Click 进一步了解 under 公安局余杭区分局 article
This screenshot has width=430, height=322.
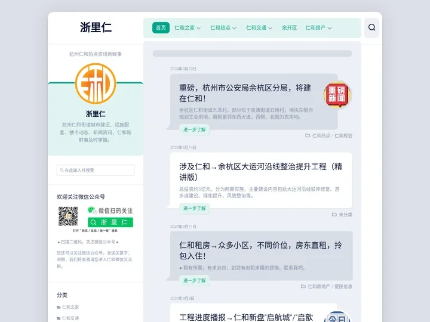point(195,129)
